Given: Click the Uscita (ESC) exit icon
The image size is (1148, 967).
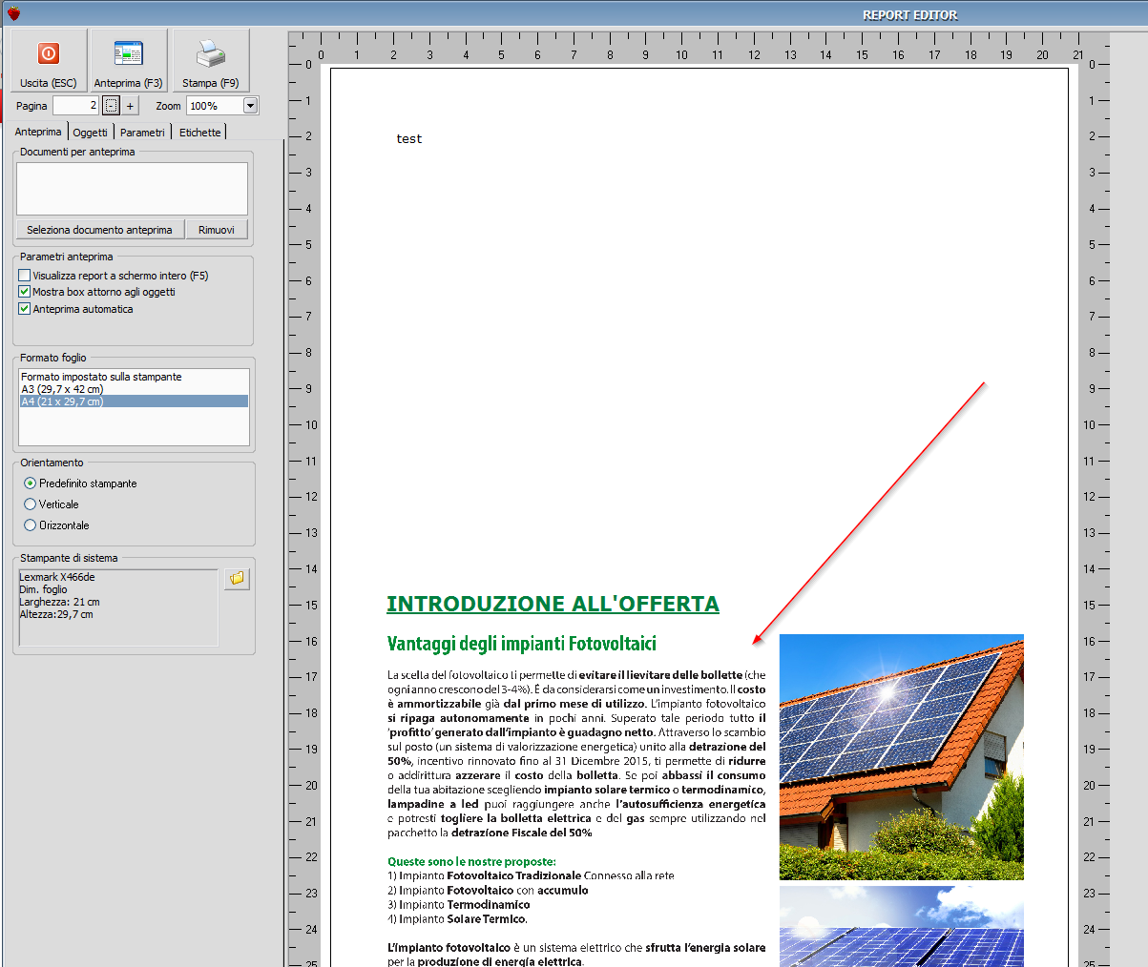Looking at the screenshot, I should (48, 54).
